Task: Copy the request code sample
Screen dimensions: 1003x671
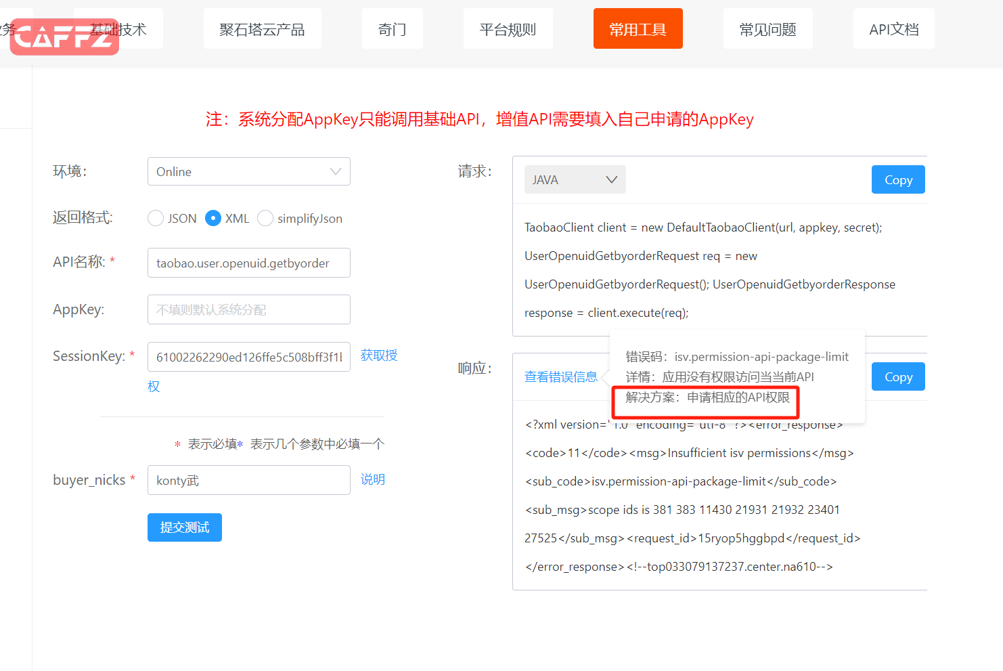Action: coord(897,179)
